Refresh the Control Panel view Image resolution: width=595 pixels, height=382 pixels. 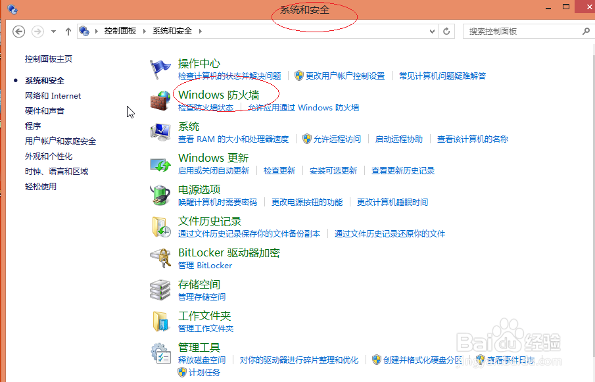[446, 31]
